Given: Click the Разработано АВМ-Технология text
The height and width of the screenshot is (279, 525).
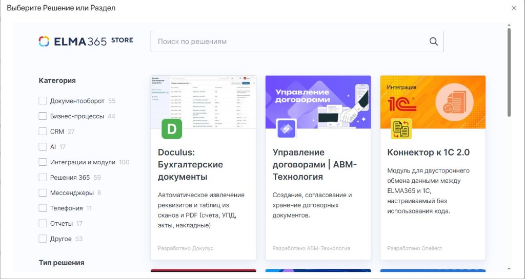Looking at the screenshot, I should tap(311, 248).
